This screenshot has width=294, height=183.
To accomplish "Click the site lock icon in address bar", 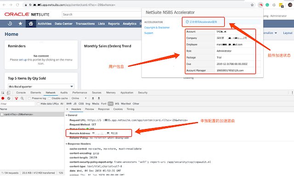I will (x=26, y=5).
